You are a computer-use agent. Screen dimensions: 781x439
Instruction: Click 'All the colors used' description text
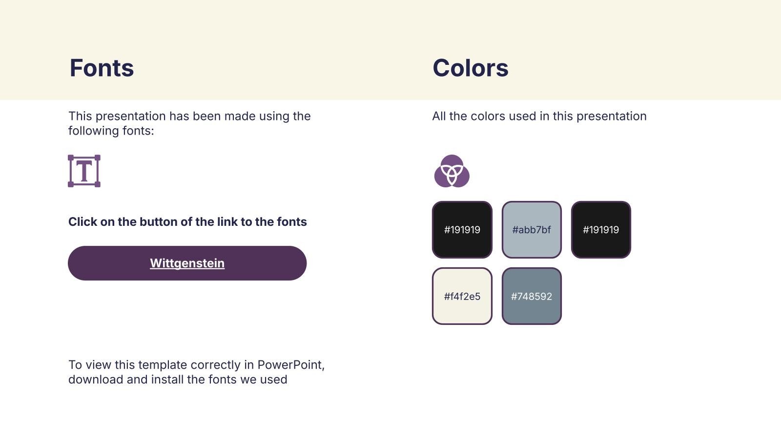click(539, 116)
